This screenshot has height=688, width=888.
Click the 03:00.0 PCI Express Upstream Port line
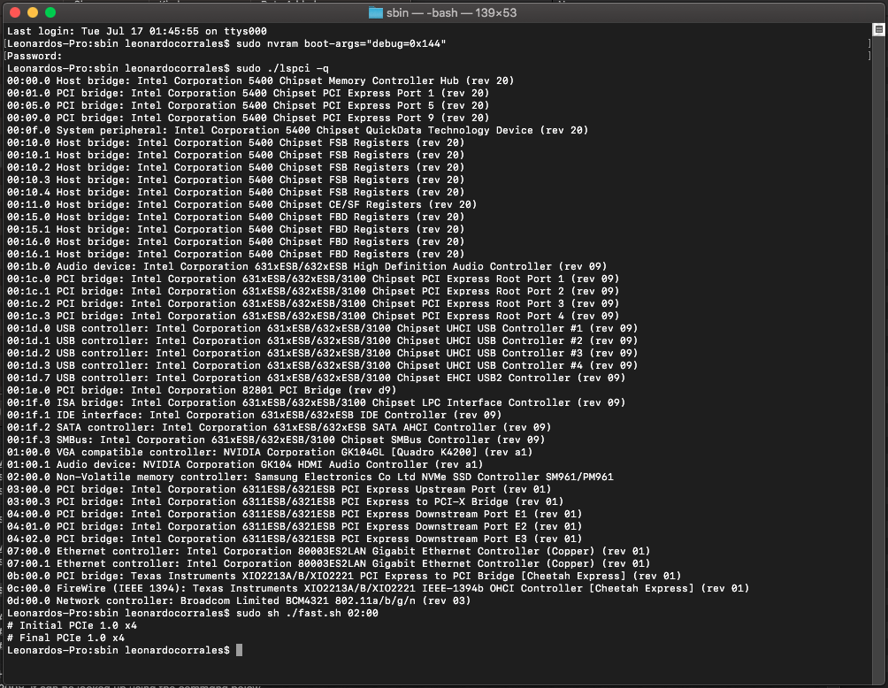click(x=279, y=490)
